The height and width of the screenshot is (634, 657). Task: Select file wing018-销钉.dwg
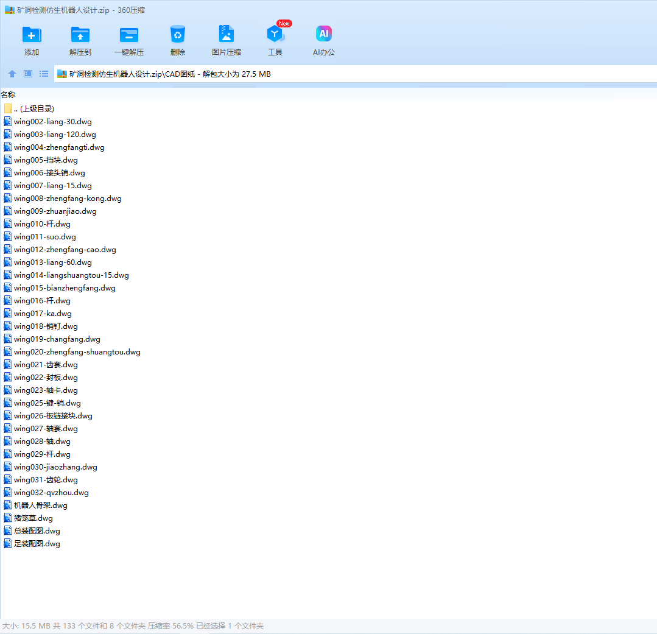[x=41, y=326]
